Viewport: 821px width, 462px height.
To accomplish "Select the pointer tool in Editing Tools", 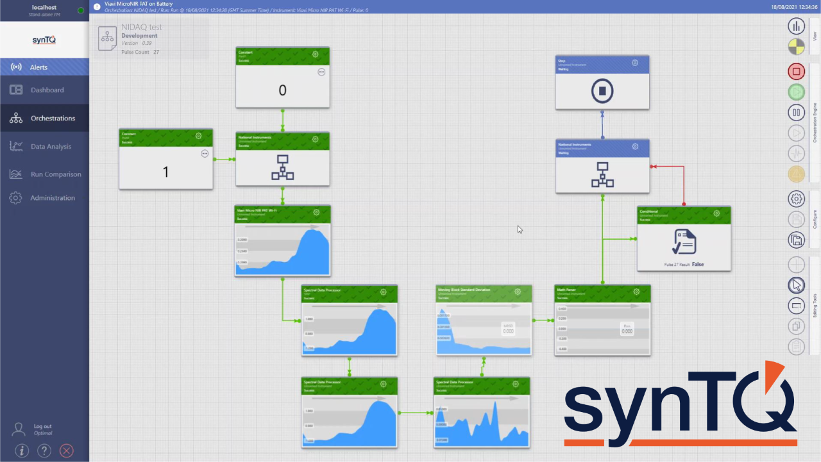I will (x=796, y=285).
